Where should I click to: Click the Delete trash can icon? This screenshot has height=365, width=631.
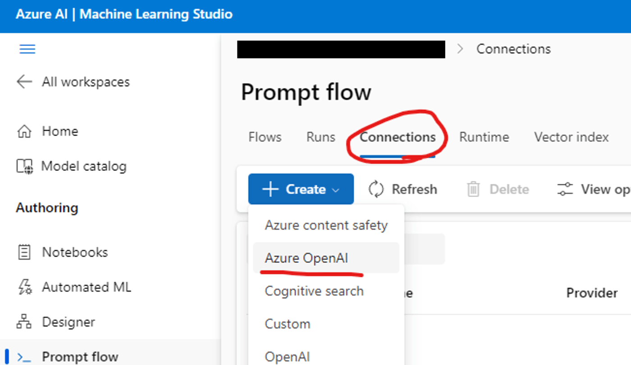coord(473,189)
